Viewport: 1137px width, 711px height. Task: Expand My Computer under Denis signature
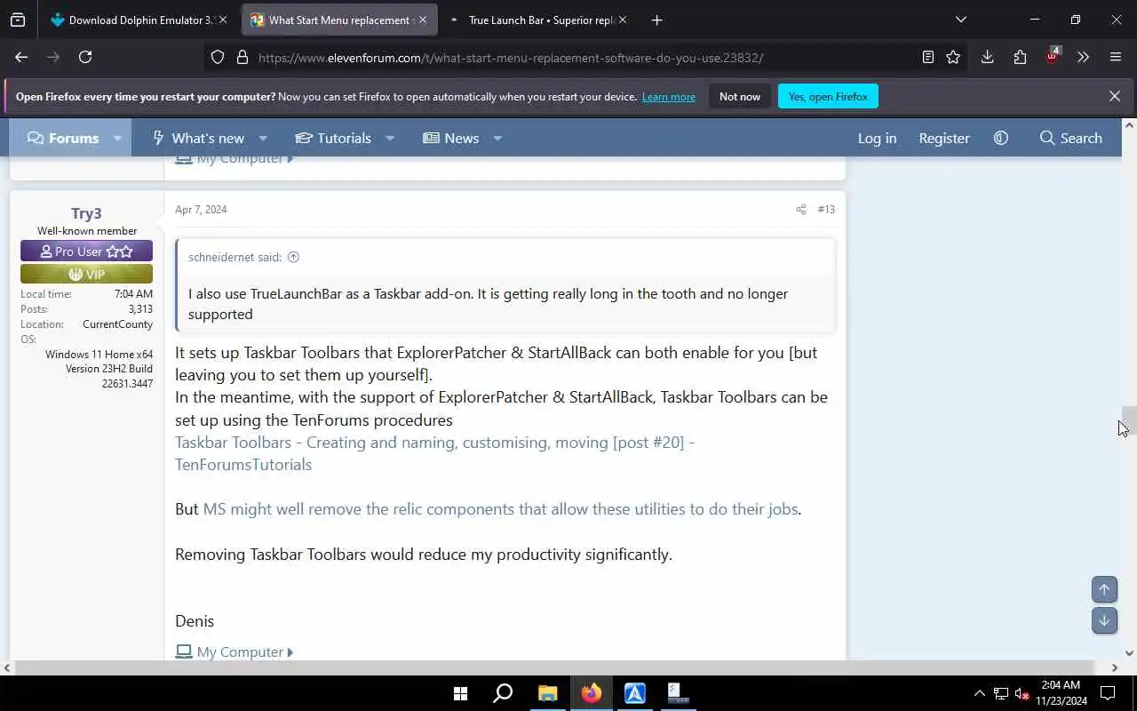tap(235, 651)
